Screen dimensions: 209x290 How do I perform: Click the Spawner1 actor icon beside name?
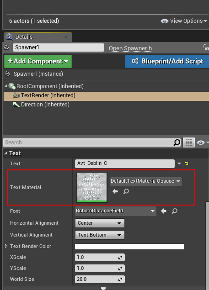click(6, 47)
